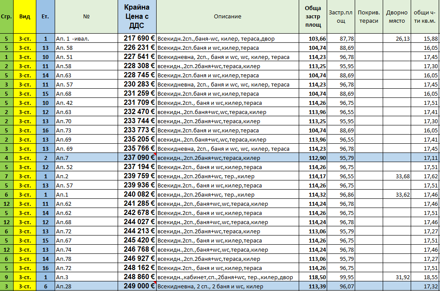440x291 pixels.
Task: Select the price cell '217 690 €'
Action: tap(137, 38)
